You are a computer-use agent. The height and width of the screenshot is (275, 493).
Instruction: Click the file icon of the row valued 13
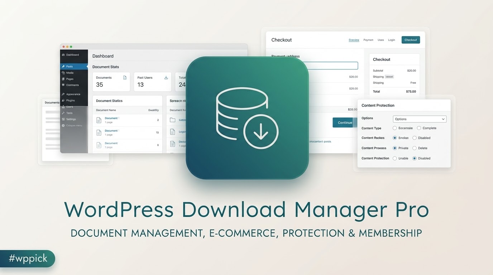point(99,132)
